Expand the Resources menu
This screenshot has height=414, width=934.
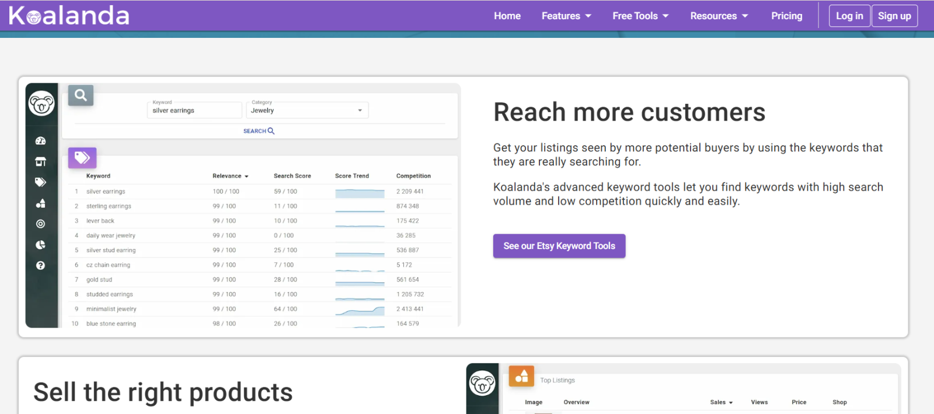719,16
